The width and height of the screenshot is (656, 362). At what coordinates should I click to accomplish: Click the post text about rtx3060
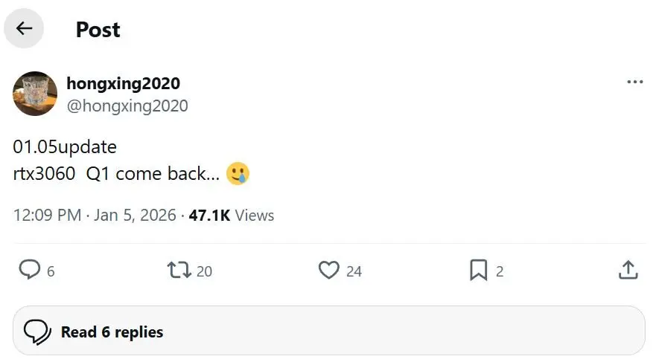click(x=115, y=174)
